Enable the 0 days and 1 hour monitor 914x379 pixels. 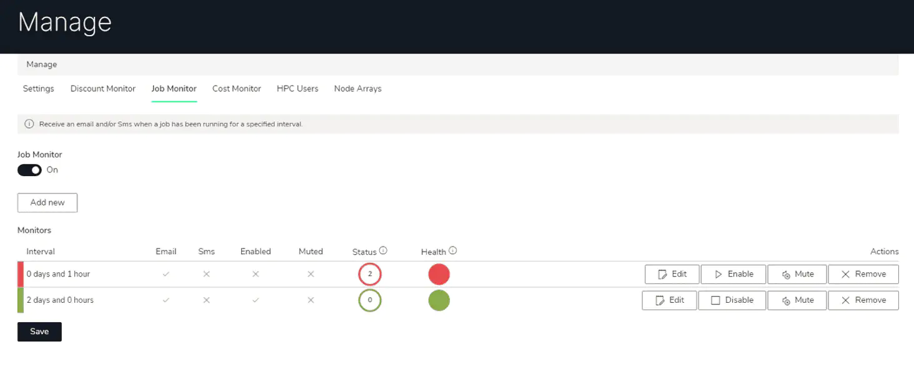(733, 274)
